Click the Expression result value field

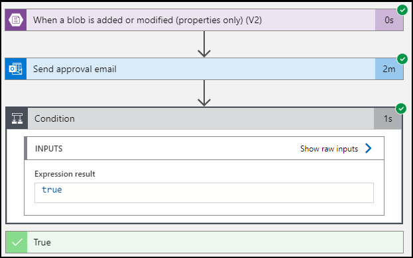click(204, 193)
